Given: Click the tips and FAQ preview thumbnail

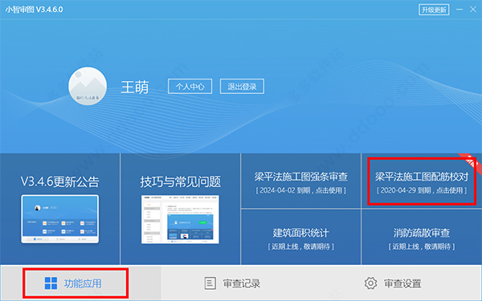Looking at the screenshot, I should 181,220.
